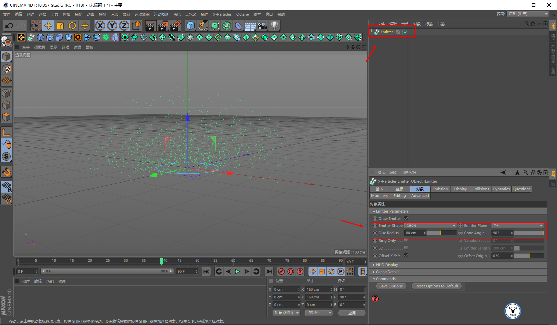Click the red help question icon in attributes

coord(375,299)
